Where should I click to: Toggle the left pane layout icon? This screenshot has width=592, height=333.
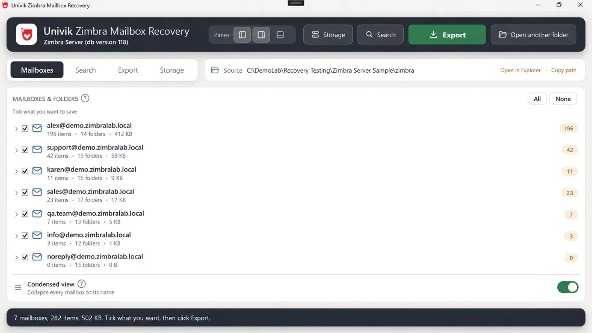pyautogui.click(x=242, y=35)
